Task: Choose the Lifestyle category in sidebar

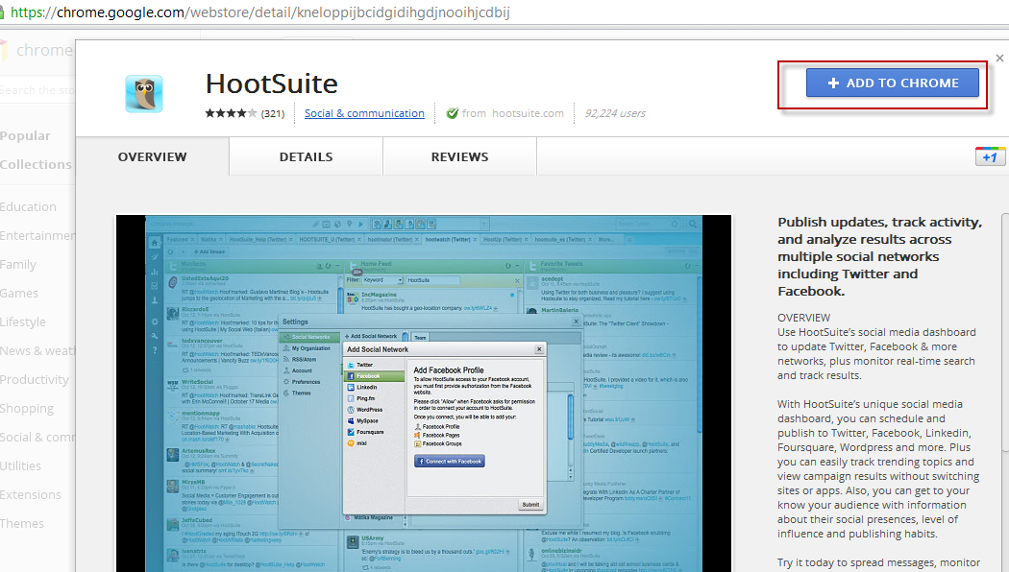Action: tap(23, 322)
